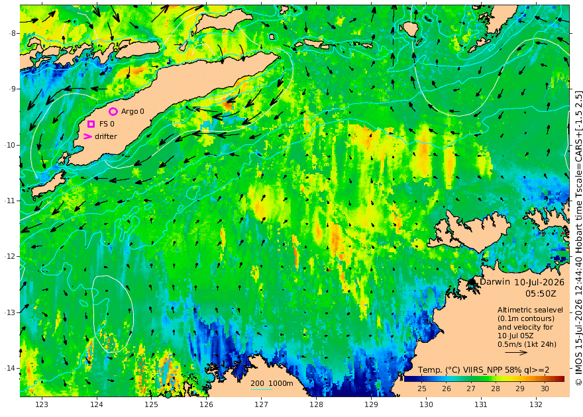Click the time stamp '05:50Z'
This screenshot has height=417, width=583.
(541, 294)
